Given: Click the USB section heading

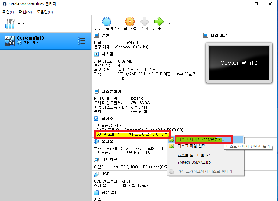Looking at the screenshot, I should coord(105,174).
